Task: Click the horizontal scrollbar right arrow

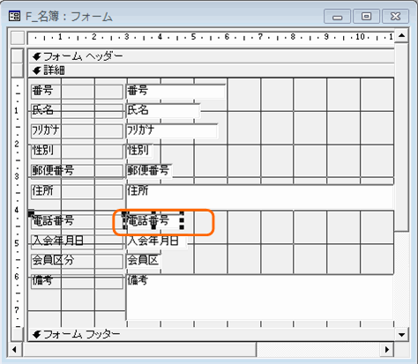Action: click(387, 350)
